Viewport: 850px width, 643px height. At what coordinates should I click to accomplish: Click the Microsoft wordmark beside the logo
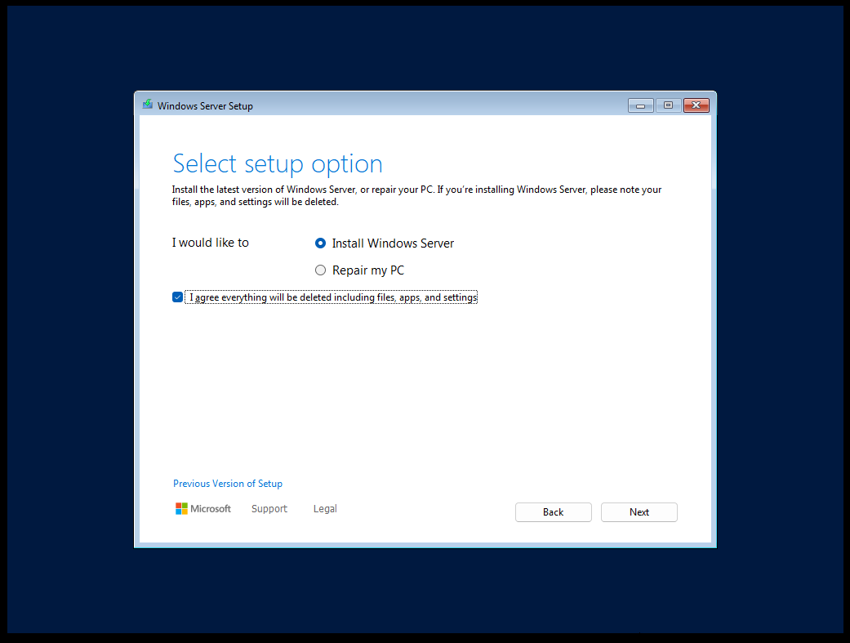[x=211, y=509]
